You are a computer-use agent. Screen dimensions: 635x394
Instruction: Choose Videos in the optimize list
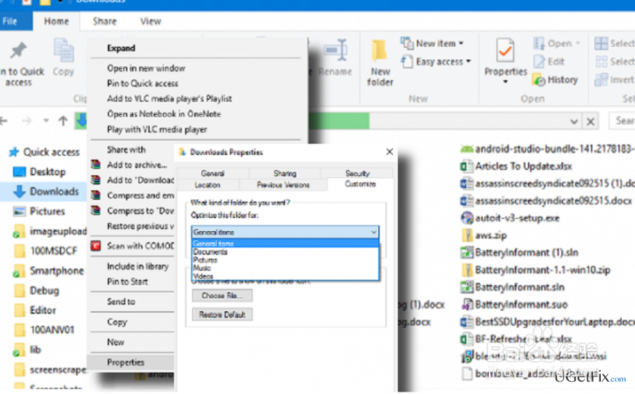click(285, 276)
